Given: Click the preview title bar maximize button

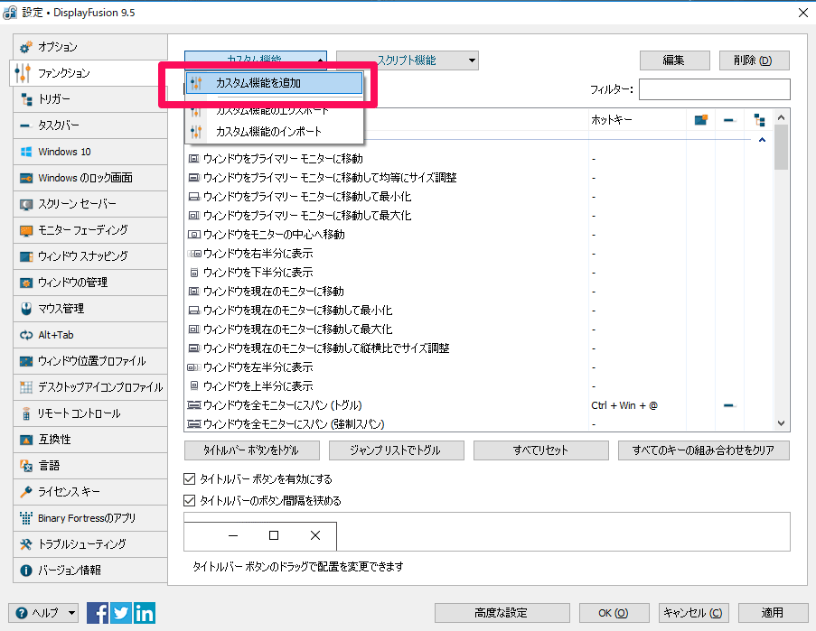Looking at the screenshot, I should (274, 535).
